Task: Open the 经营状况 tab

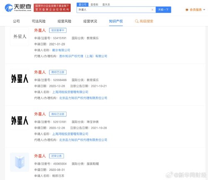Action: click(90, 21)
